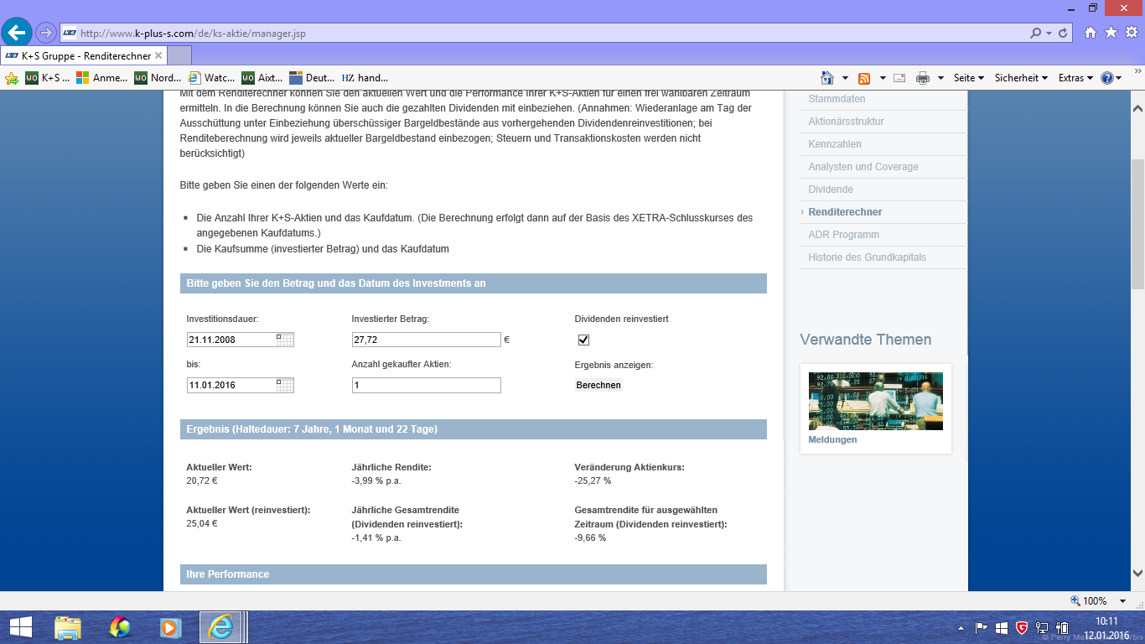Expand the help dropdown arrow
This screenshot has width=1145, height=644.
(1119, 78)
